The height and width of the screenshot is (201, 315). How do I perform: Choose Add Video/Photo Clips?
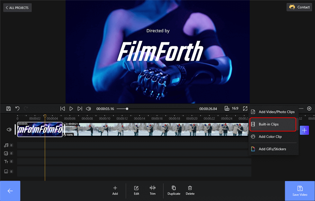(274, 112)
